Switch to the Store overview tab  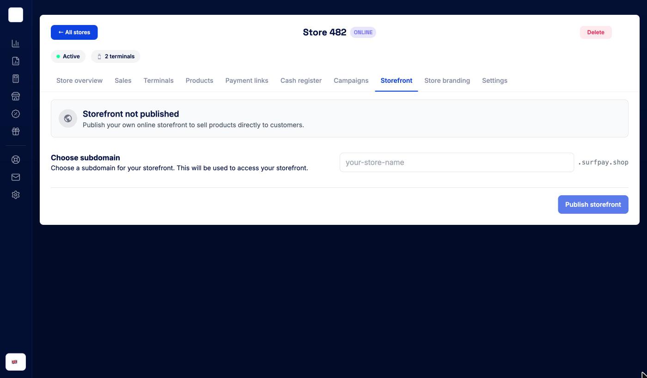79,81
